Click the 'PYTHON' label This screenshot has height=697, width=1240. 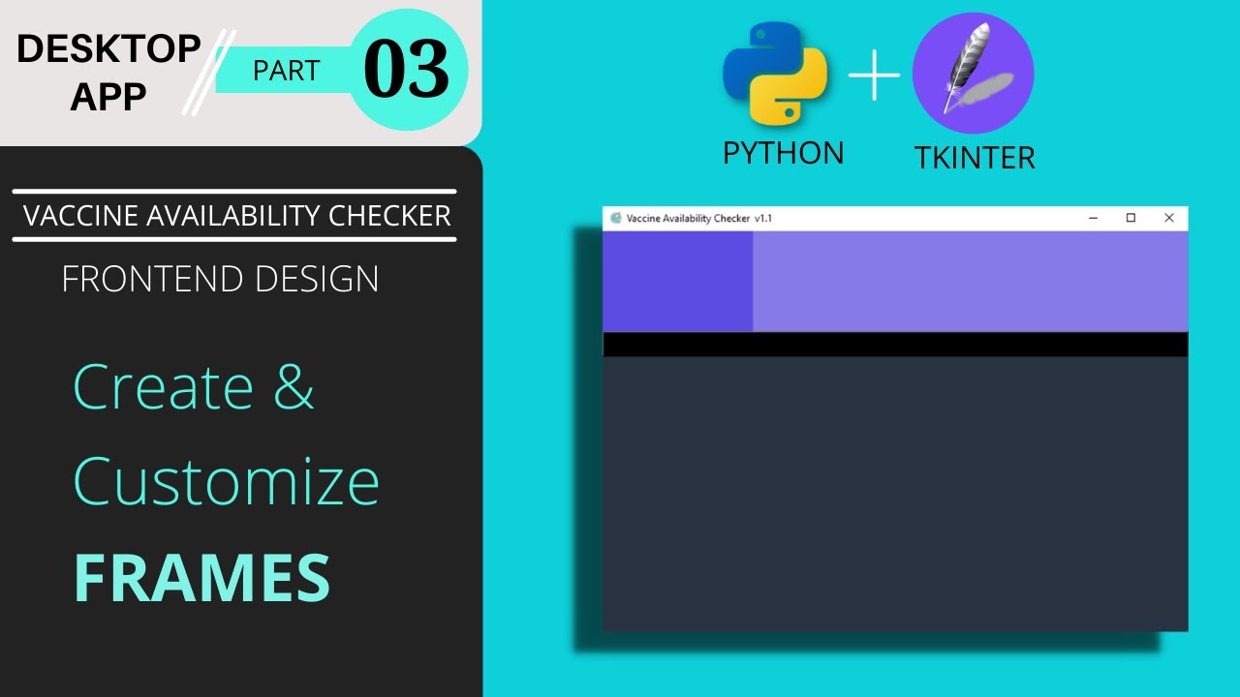point(784,153)
